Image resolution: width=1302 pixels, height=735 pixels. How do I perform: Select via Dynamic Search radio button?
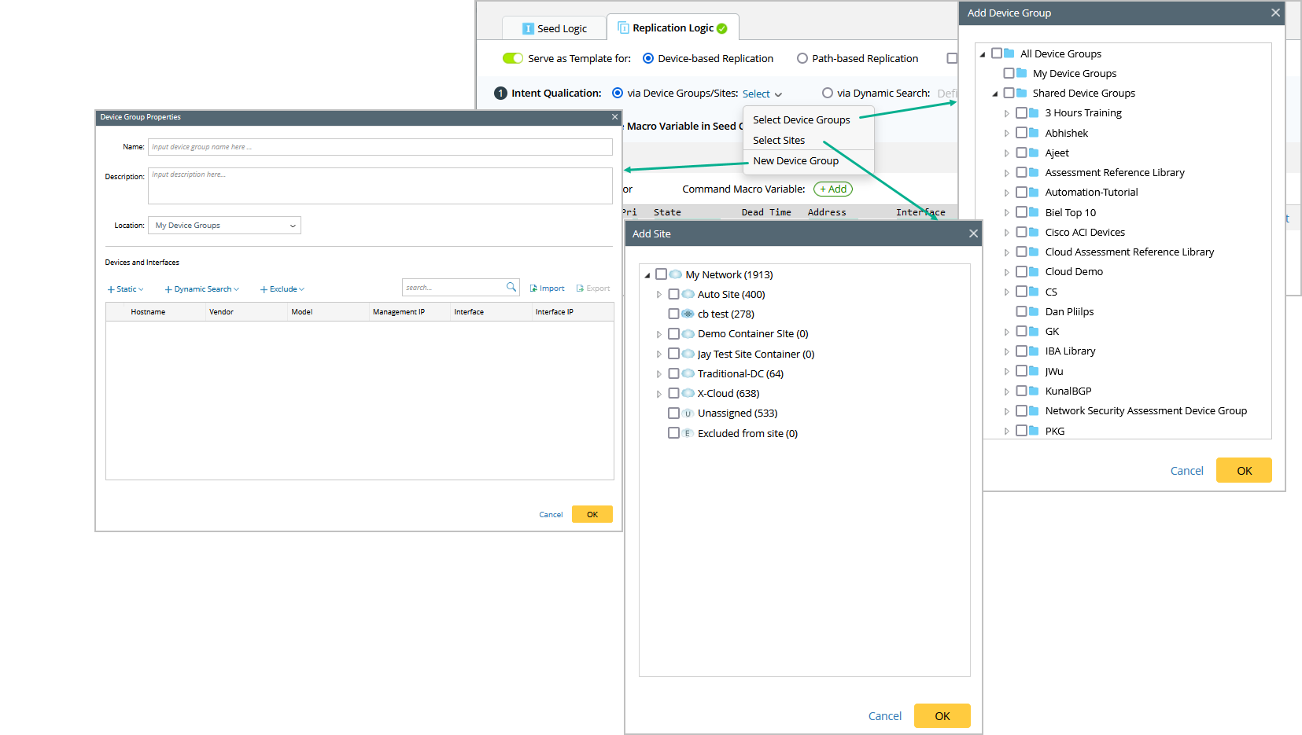click(828, 93)
